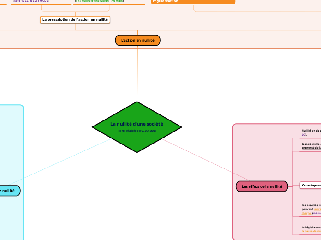This screenshot has height=240, width=321.
Task: Click purple text '(1844-17 CC et L235-9 CDC)'
Action: (x=31, y=1)
